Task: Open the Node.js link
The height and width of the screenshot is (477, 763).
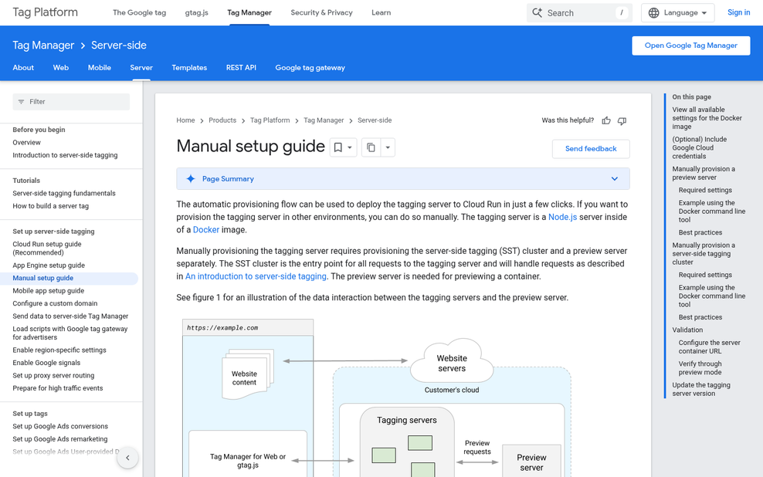Action: coord(562,217)
